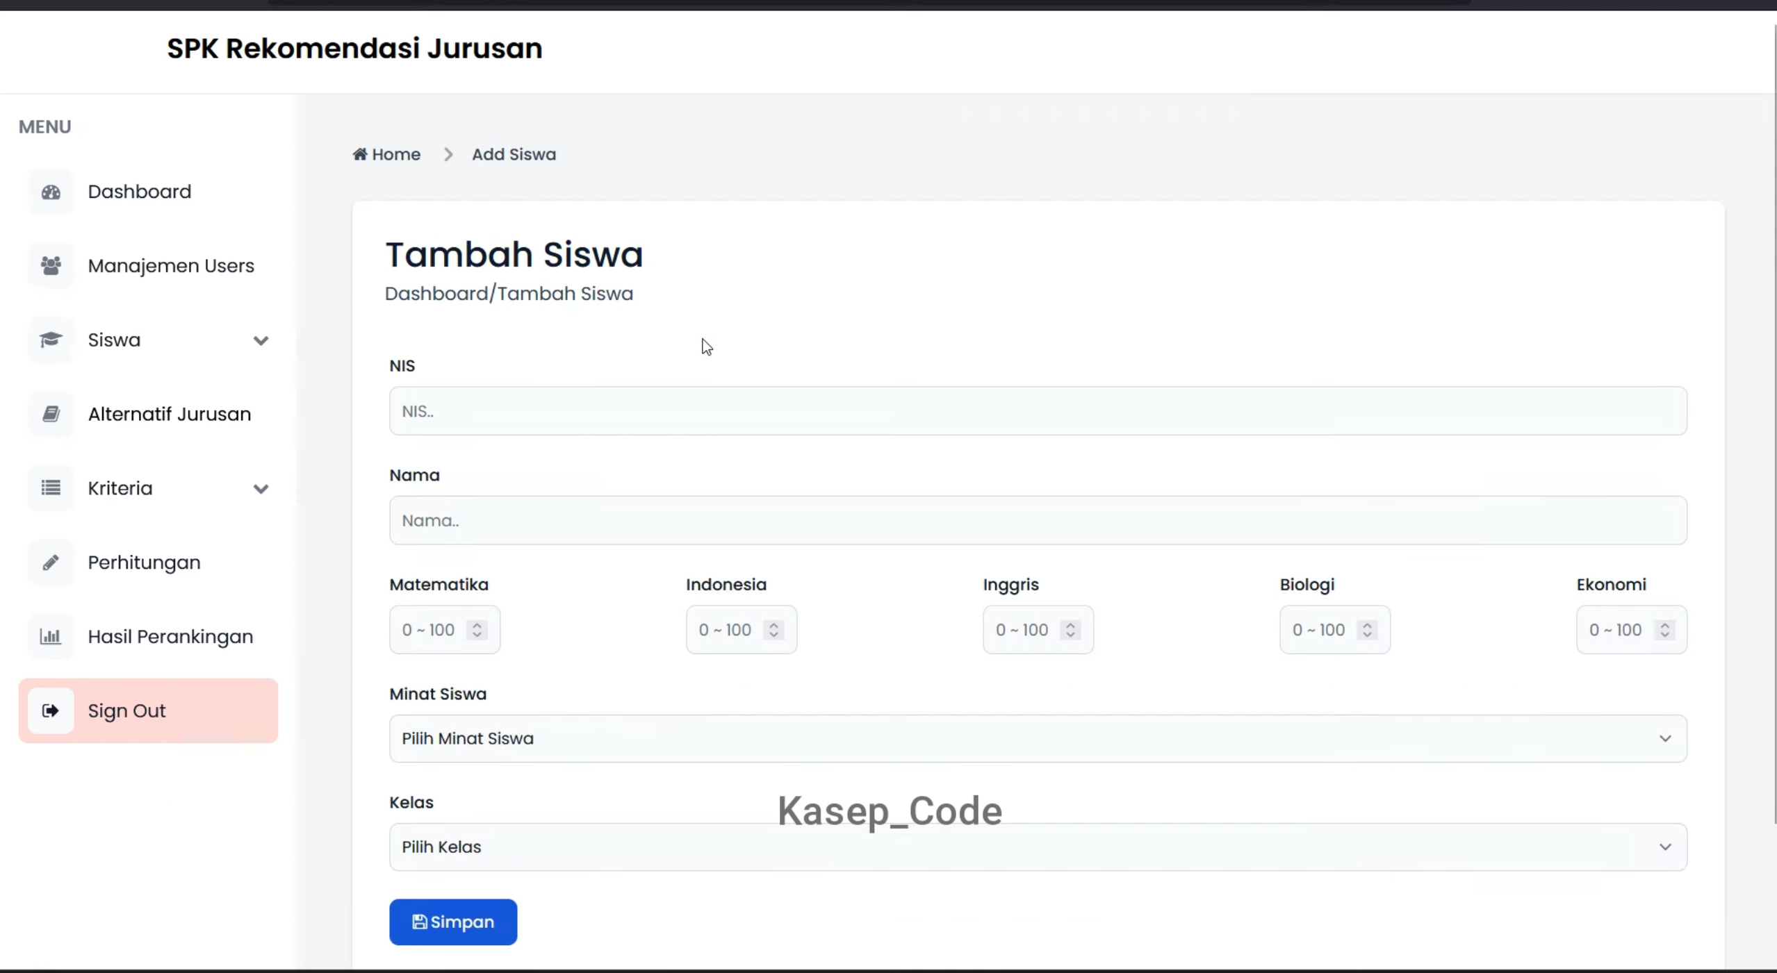Adjust Indonesia value with stepper arrows
The width and height of the screenshot is (1777, 973).
tap(774, 630)
